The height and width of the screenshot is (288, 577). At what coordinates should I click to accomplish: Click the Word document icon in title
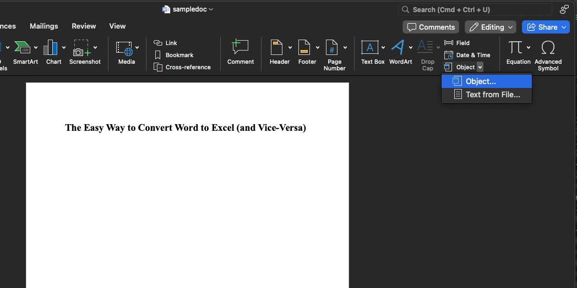166,9
